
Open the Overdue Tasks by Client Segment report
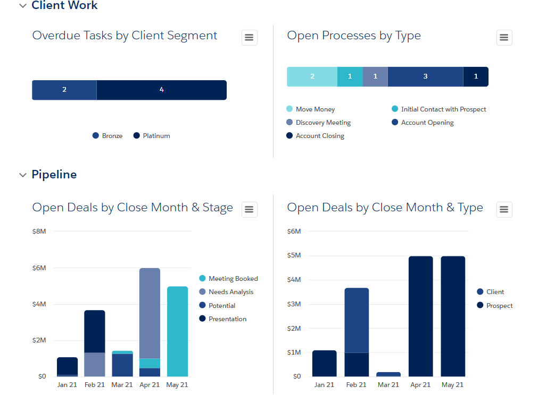[x=125, y=35]
